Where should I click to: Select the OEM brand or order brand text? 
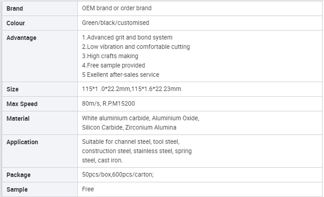tap(117, 8)
